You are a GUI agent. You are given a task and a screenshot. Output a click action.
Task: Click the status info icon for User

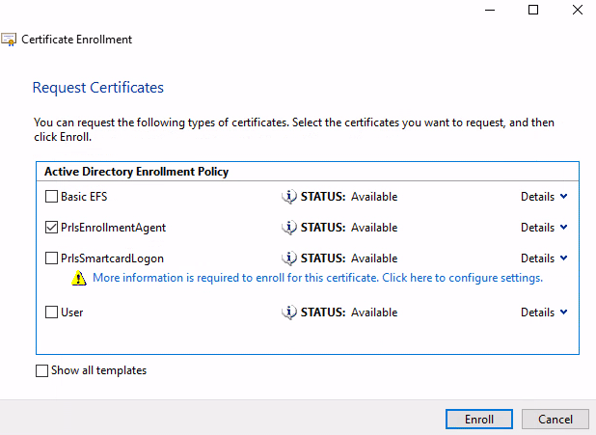coord(288,313)
